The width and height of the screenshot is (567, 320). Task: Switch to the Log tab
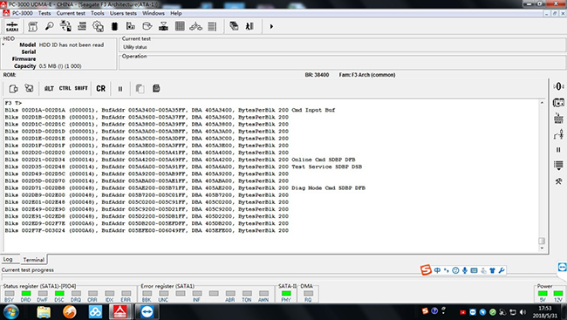[8, 259]
